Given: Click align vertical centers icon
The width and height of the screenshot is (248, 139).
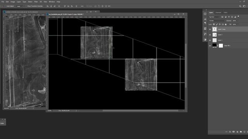Looking at the screenshot, I should [68, 6].
